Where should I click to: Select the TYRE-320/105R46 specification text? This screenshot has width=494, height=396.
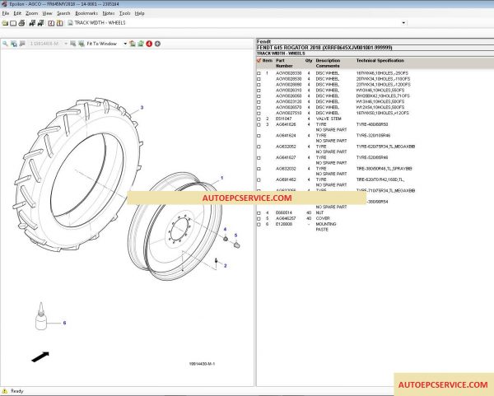373,136
